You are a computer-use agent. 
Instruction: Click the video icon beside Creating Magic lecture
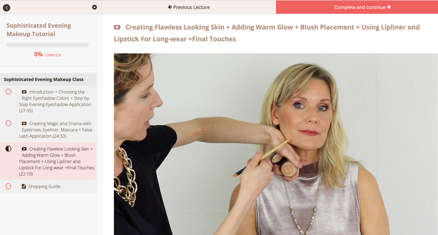click(24, 123)
